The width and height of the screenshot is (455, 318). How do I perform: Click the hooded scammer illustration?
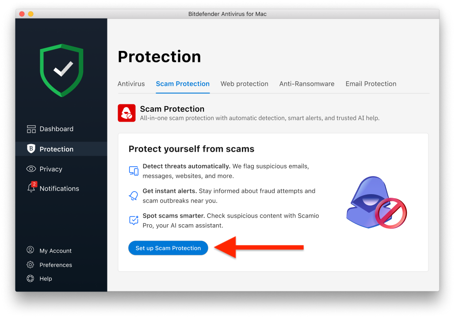[373, 203]
